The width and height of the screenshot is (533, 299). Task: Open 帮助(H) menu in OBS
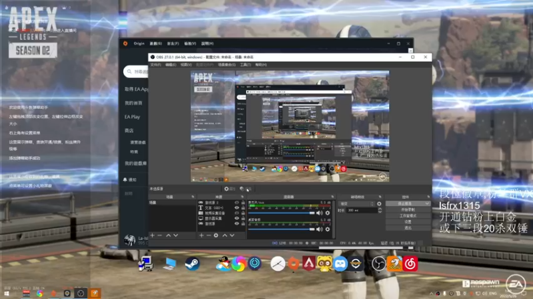(261, 64)
